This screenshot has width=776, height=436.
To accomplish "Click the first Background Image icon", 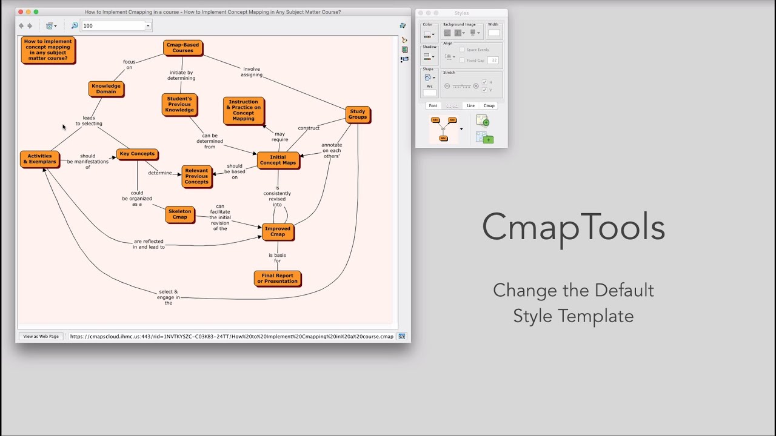I will [446, 32].
